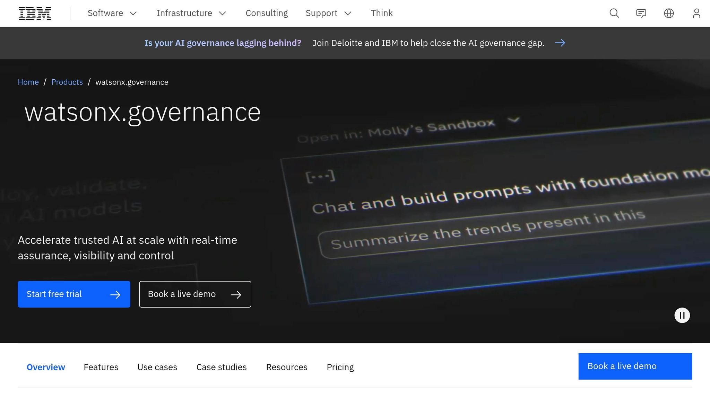Go to Home breadcrumb link
The width and height of the screenshot is (710, 399).
click(28, 82)
